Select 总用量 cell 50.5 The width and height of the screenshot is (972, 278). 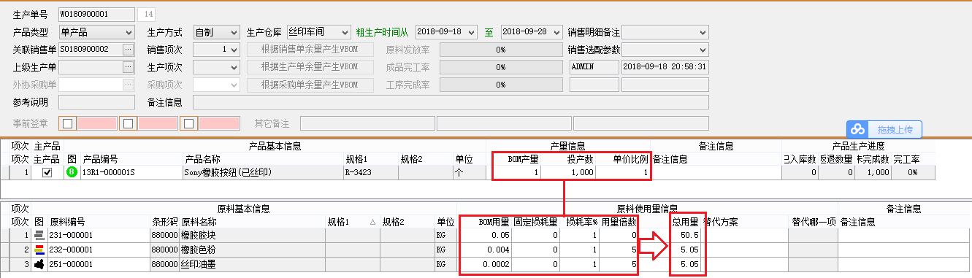[x=686, y=235]
